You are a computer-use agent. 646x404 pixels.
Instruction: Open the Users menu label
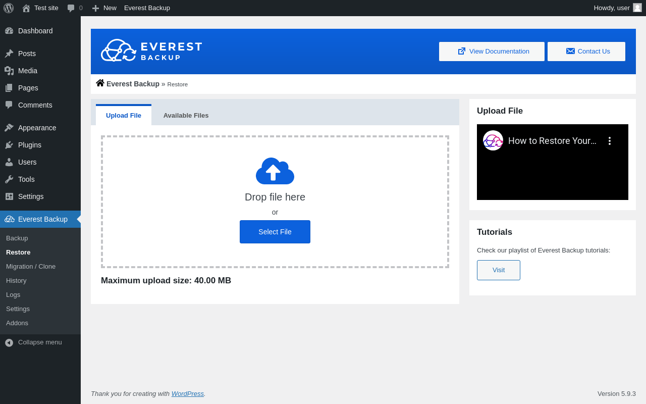(27, 162)
